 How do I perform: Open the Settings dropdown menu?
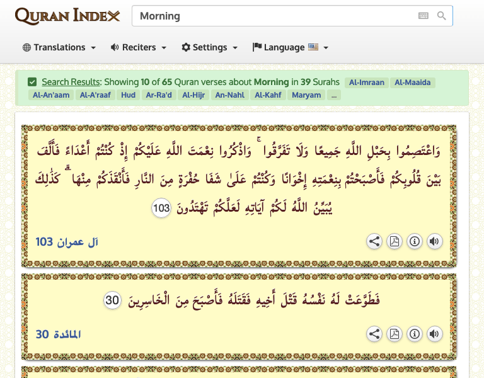point(210,47)
